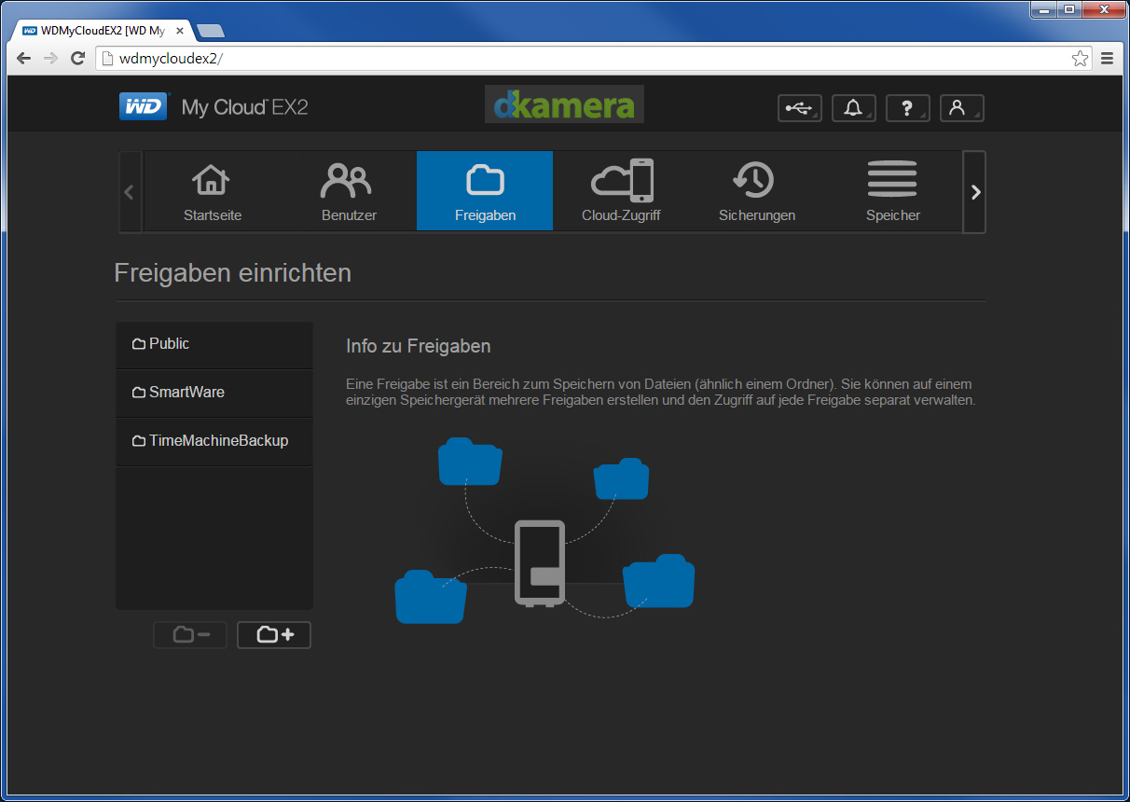
Task: Go to Startseite home tab
Action: [213, 191]
